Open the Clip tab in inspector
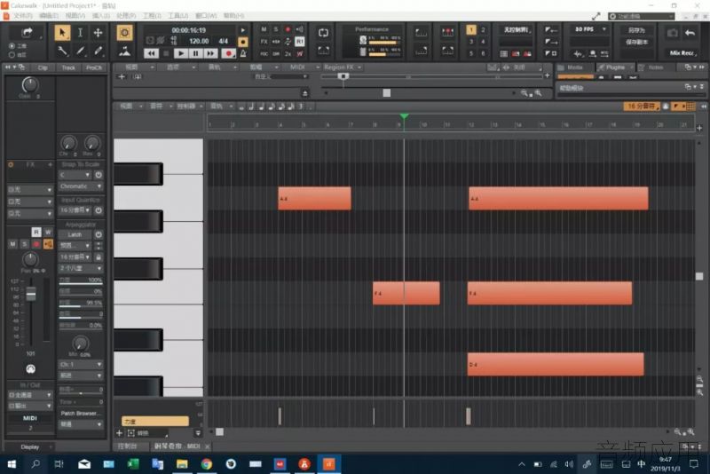This screenshot has height=474, width=710. pyautogui.click(x=43, y=67)
